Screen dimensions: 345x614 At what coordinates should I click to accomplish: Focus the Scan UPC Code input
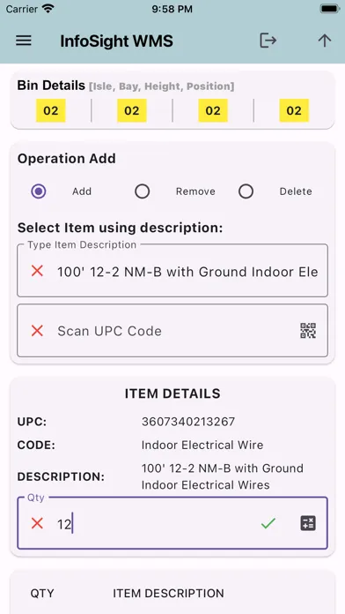click(x=172, y=331)
